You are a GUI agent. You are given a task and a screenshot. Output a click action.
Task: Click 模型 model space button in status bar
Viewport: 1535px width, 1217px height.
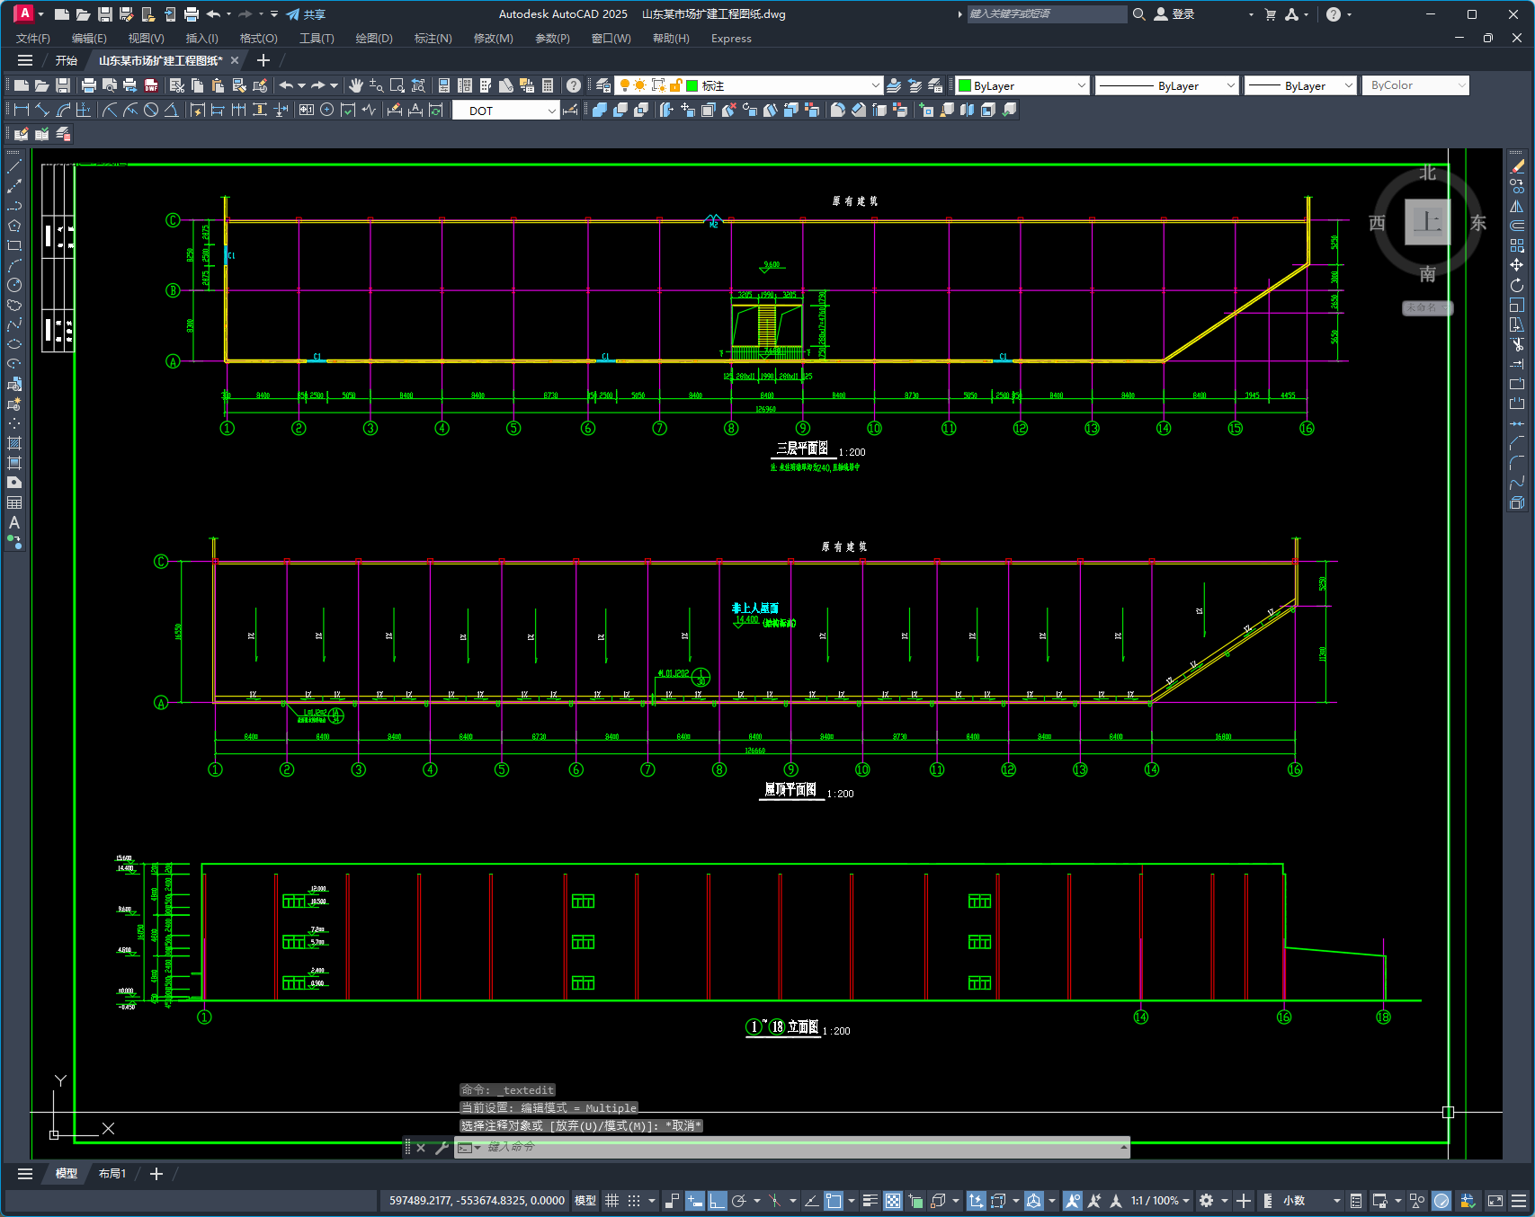pos(585,1201)
